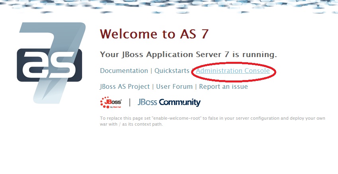Click the Report an issue link
This screenshot has width=338, height=174.
pos(223,87)
